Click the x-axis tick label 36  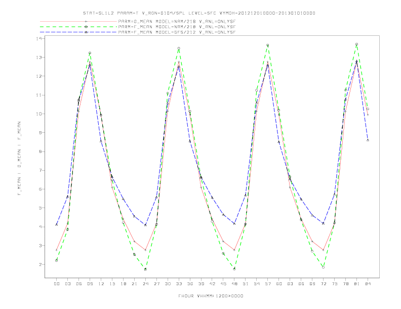coord(190,284)
